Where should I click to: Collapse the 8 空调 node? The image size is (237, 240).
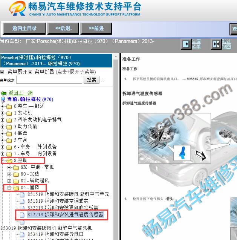(x=3, y=161)
